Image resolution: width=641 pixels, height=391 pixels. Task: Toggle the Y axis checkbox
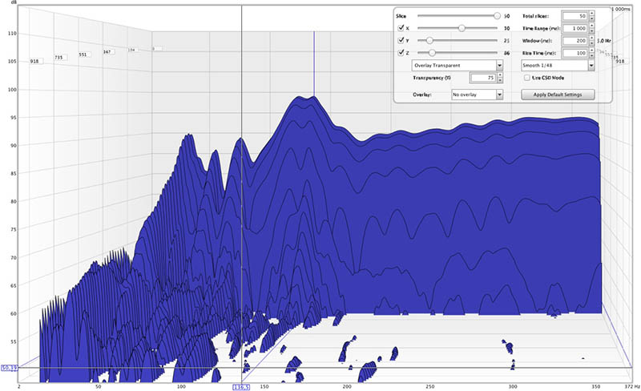coord(401,40)
